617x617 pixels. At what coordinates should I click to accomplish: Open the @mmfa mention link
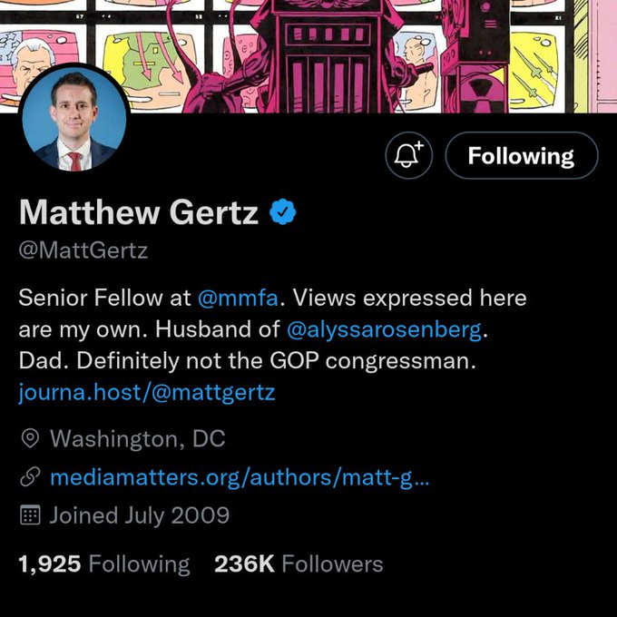(x=231, y=298)
